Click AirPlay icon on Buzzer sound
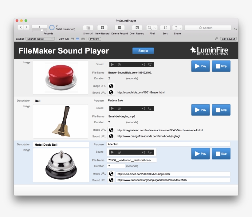This screenshot has width=252, height=217. click(x=150, y=65)
